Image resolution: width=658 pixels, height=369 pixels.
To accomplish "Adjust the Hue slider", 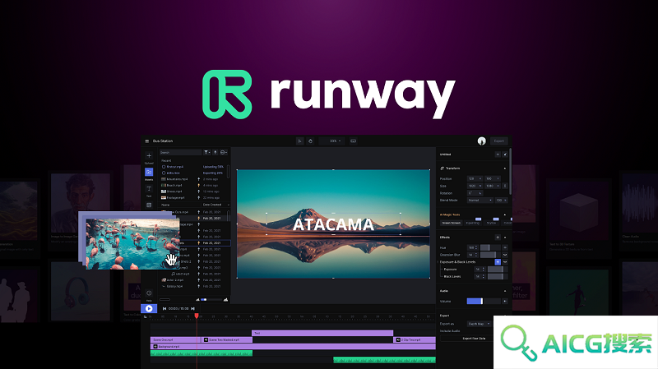I will tap(490, 247).
